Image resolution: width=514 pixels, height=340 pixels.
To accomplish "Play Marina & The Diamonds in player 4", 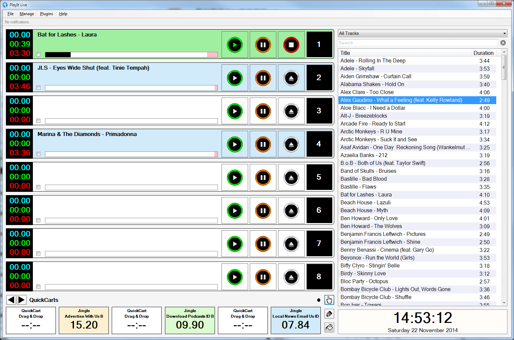I will 235,144.
